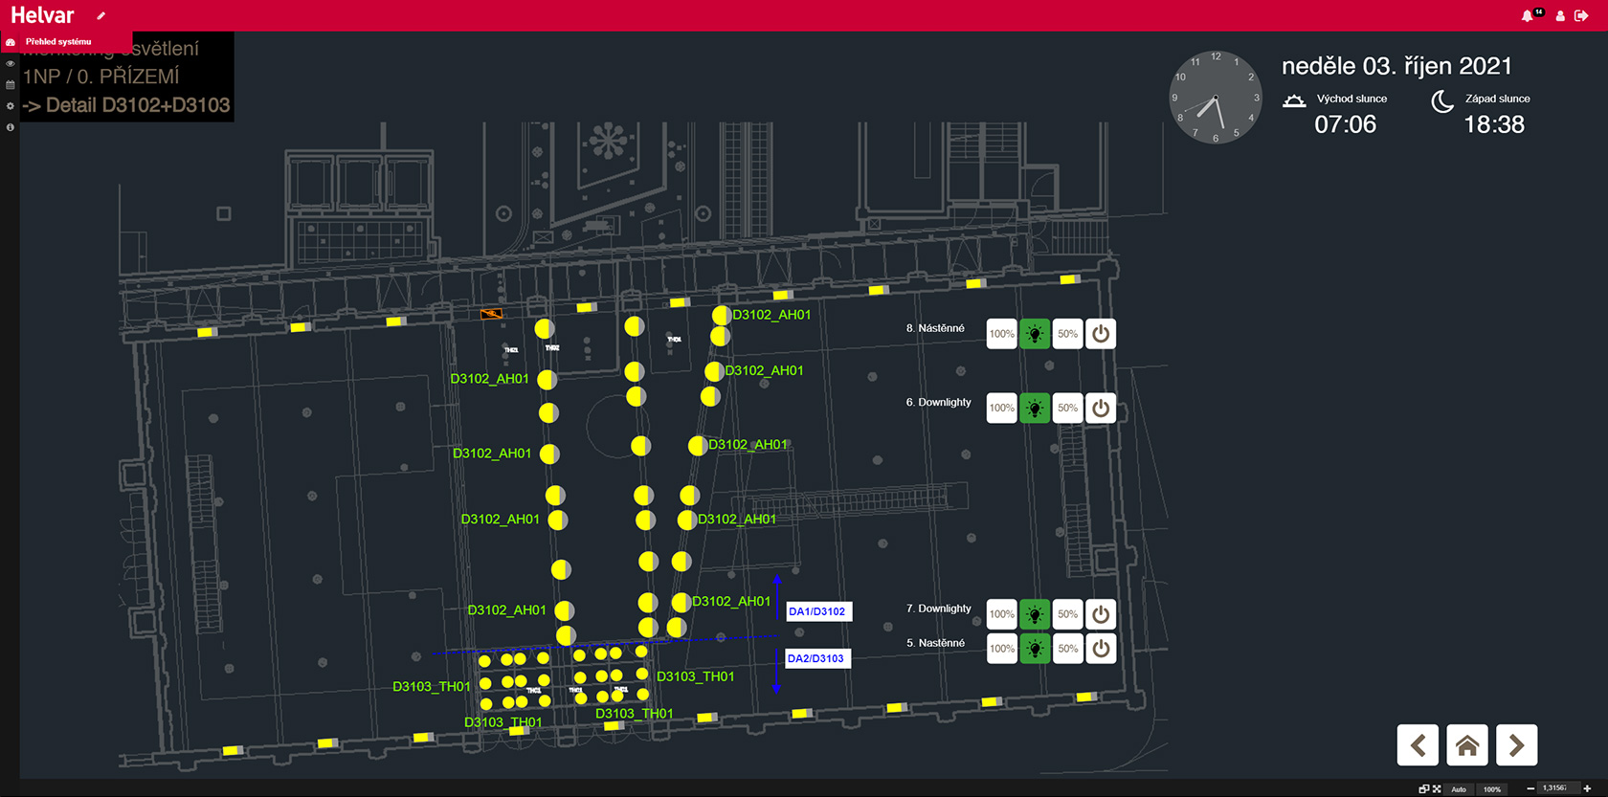Set 8. Nástěnné to 100%
The image size is (1608, 797).
pyautogui.click(x=1001, y=334)
